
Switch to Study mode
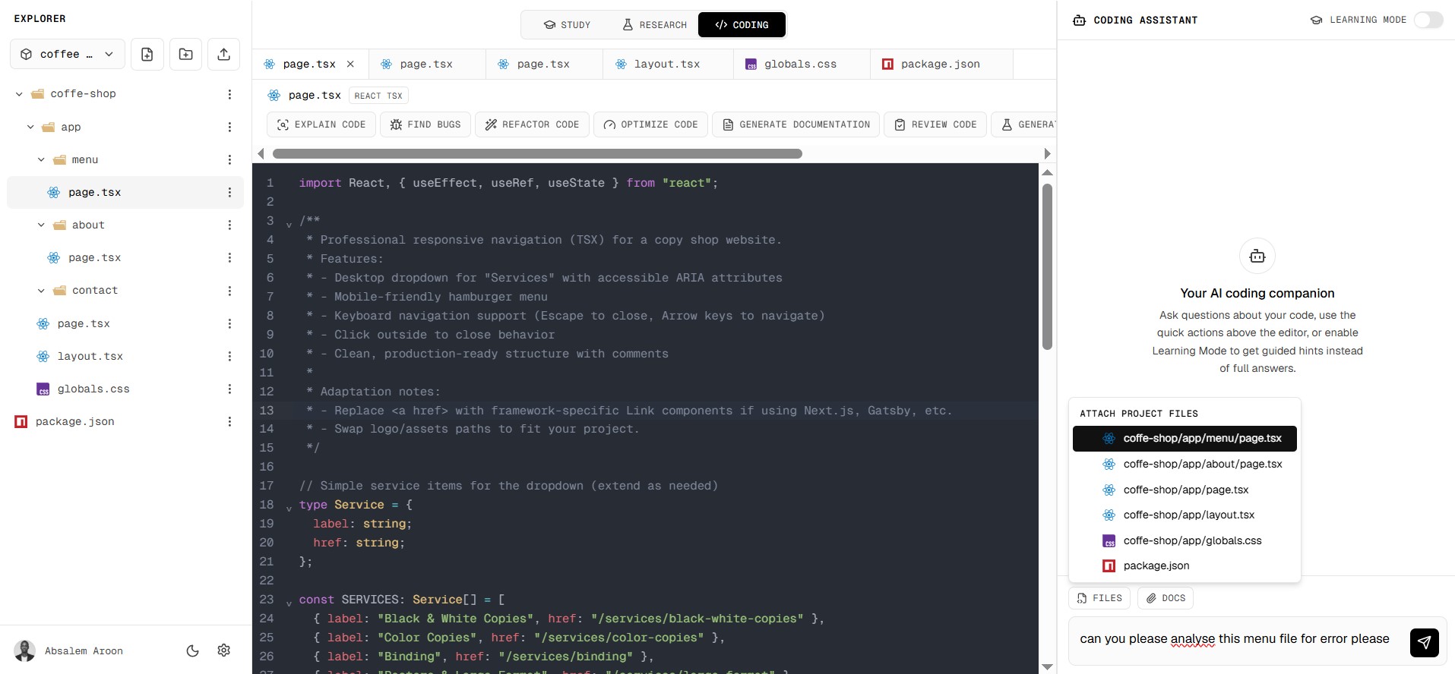[568, 24]
